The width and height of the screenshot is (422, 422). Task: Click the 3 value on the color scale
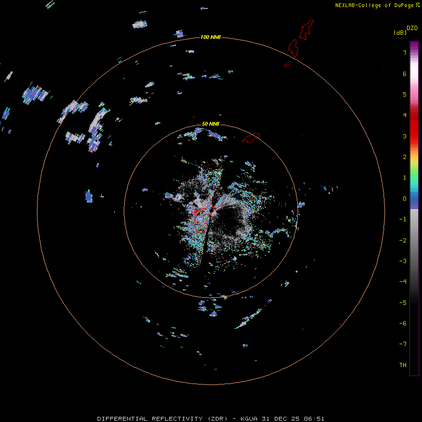point(405,136)
